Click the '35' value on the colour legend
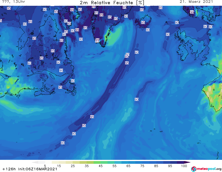The height and width of the screenshot is (172, 222). click(87, 166)
